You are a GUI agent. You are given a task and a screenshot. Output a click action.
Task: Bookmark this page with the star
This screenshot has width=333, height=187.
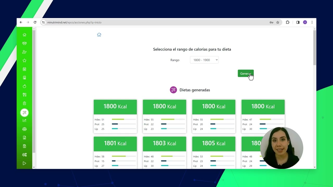[x=278, y=22]
